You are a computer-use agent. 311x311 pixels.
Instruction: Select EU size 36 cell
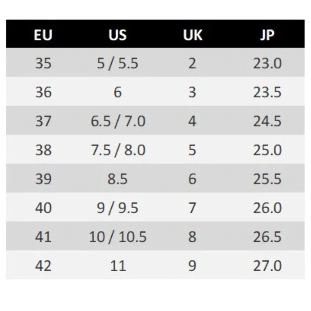pyautogui.click(x=43, y=92)
